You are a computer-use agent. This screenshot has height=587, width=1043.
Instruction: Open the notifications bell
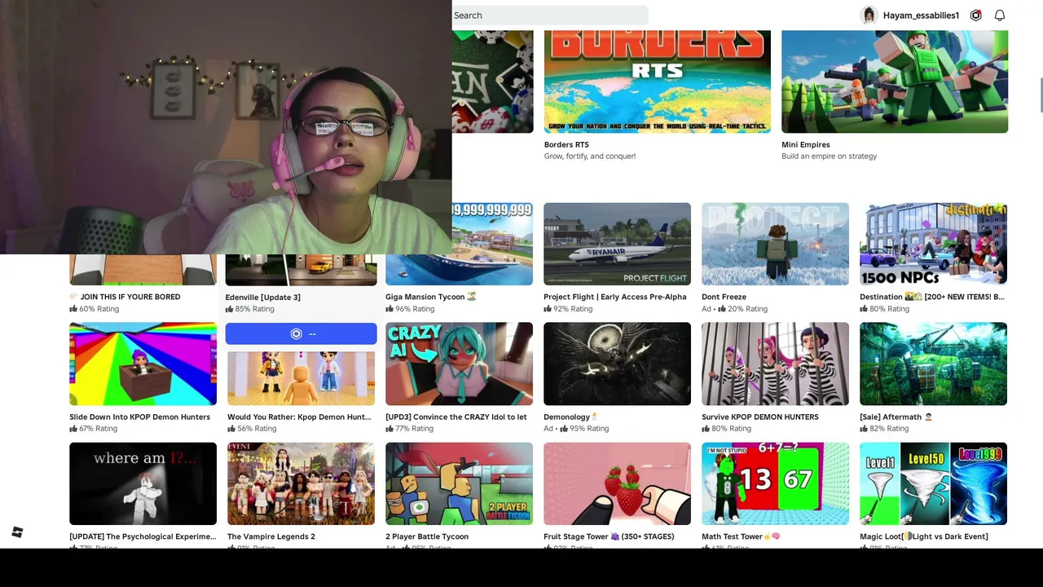tap(1000, 15)
